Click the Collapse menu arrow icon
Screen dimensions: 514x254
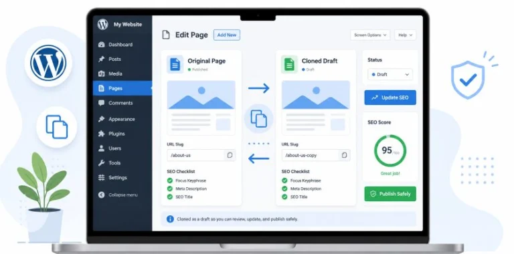coord(101,195)
